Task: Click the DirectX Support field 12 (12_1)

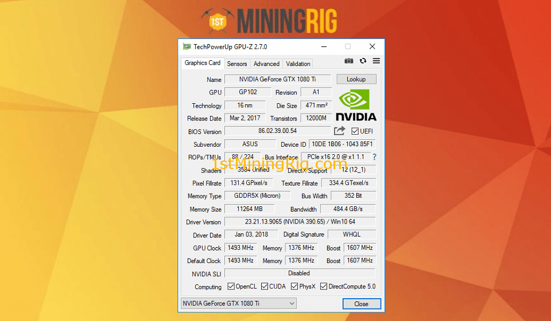Action: coord(354,170)
